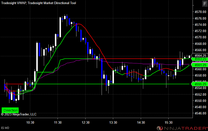Click the 4552.00 price axis label

(200, 94)
